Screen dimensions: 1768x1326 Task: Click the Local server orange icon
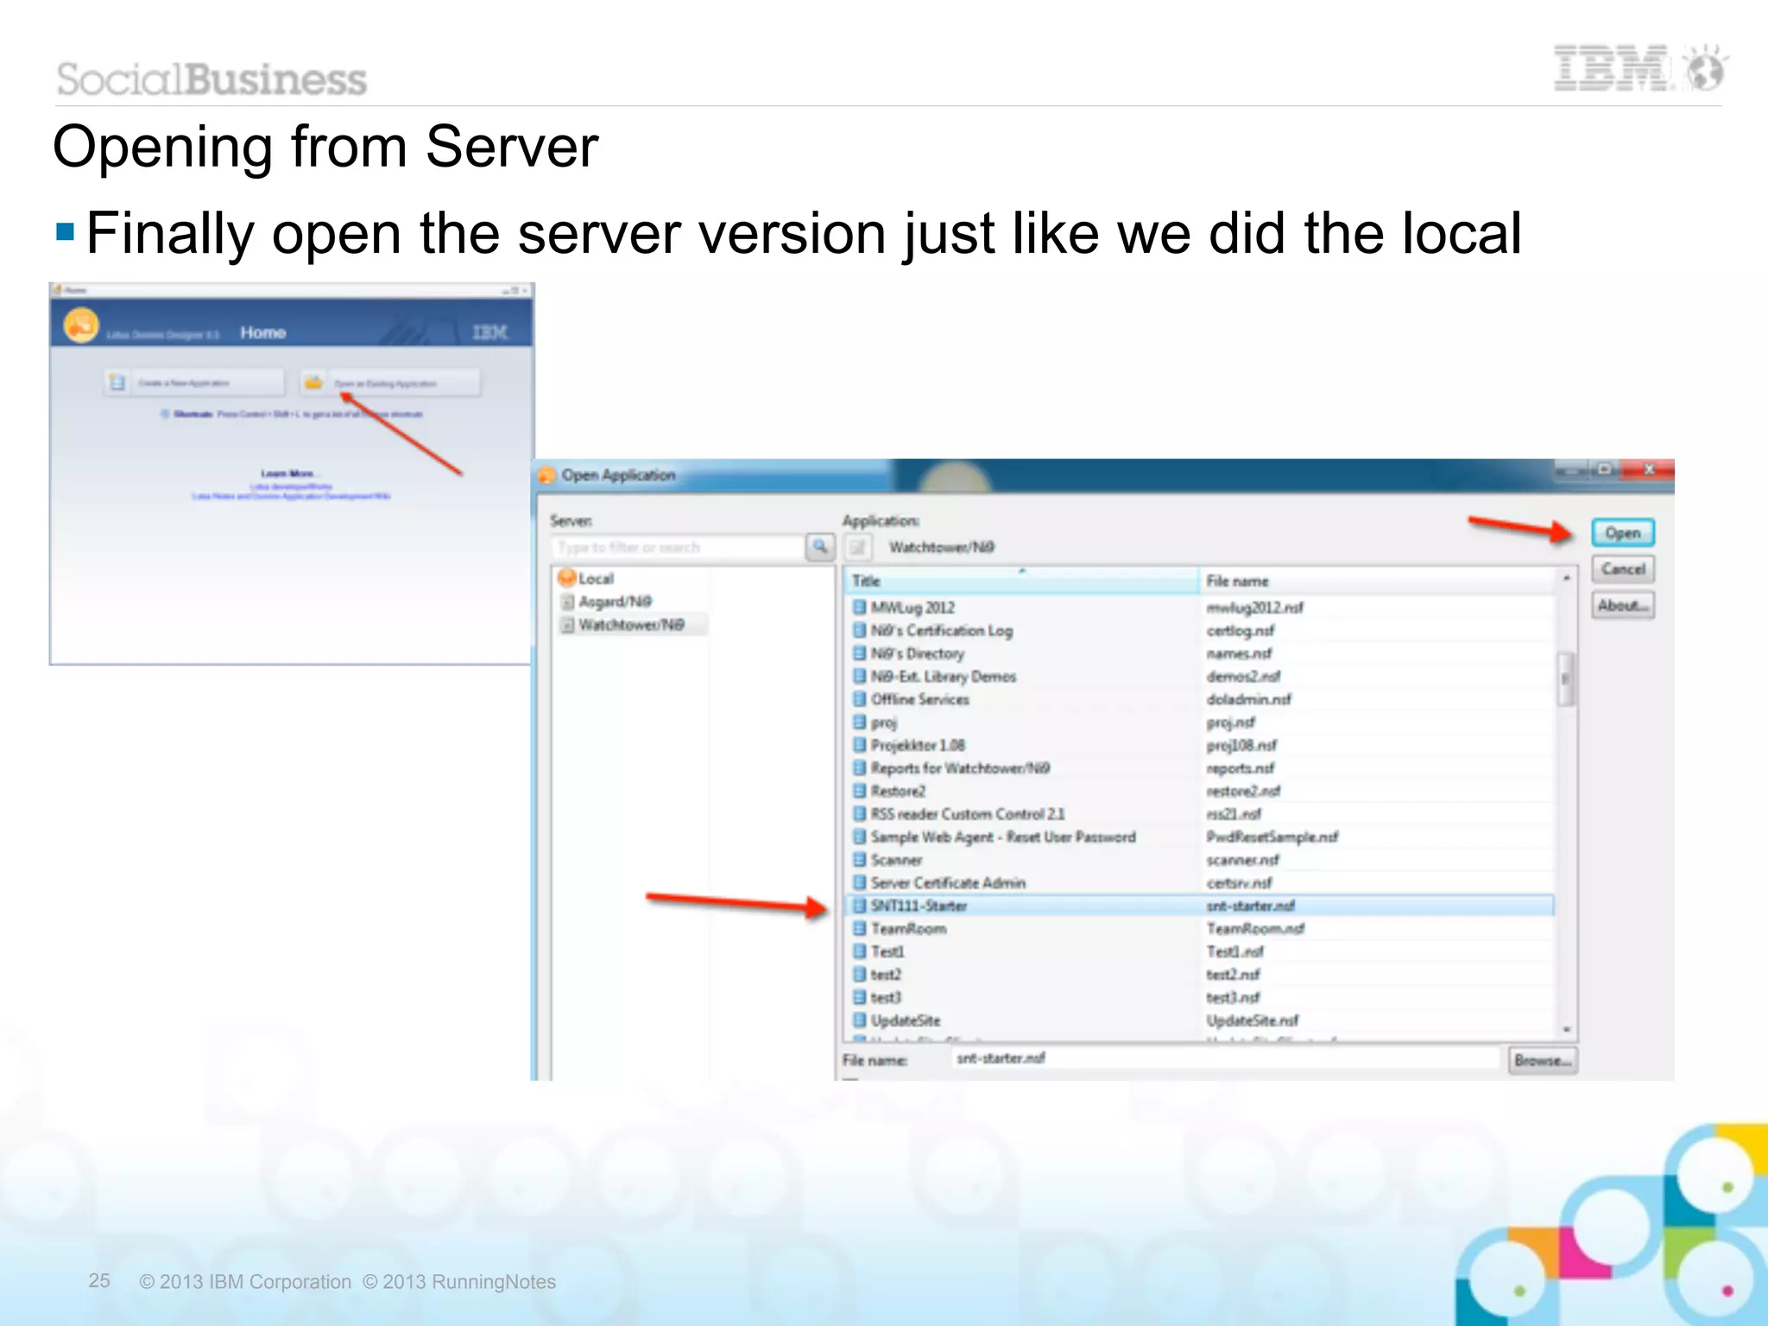click(x=567, y=578)
